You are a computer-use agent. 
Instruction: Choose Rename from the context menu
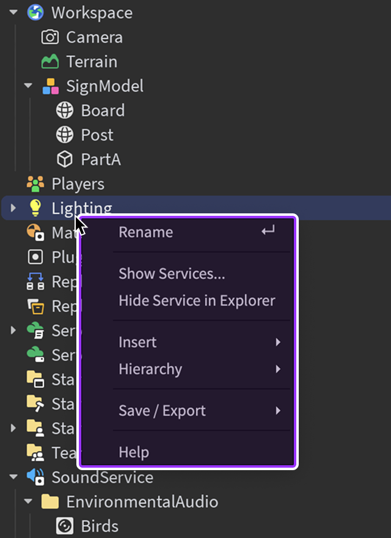(187, 232)
